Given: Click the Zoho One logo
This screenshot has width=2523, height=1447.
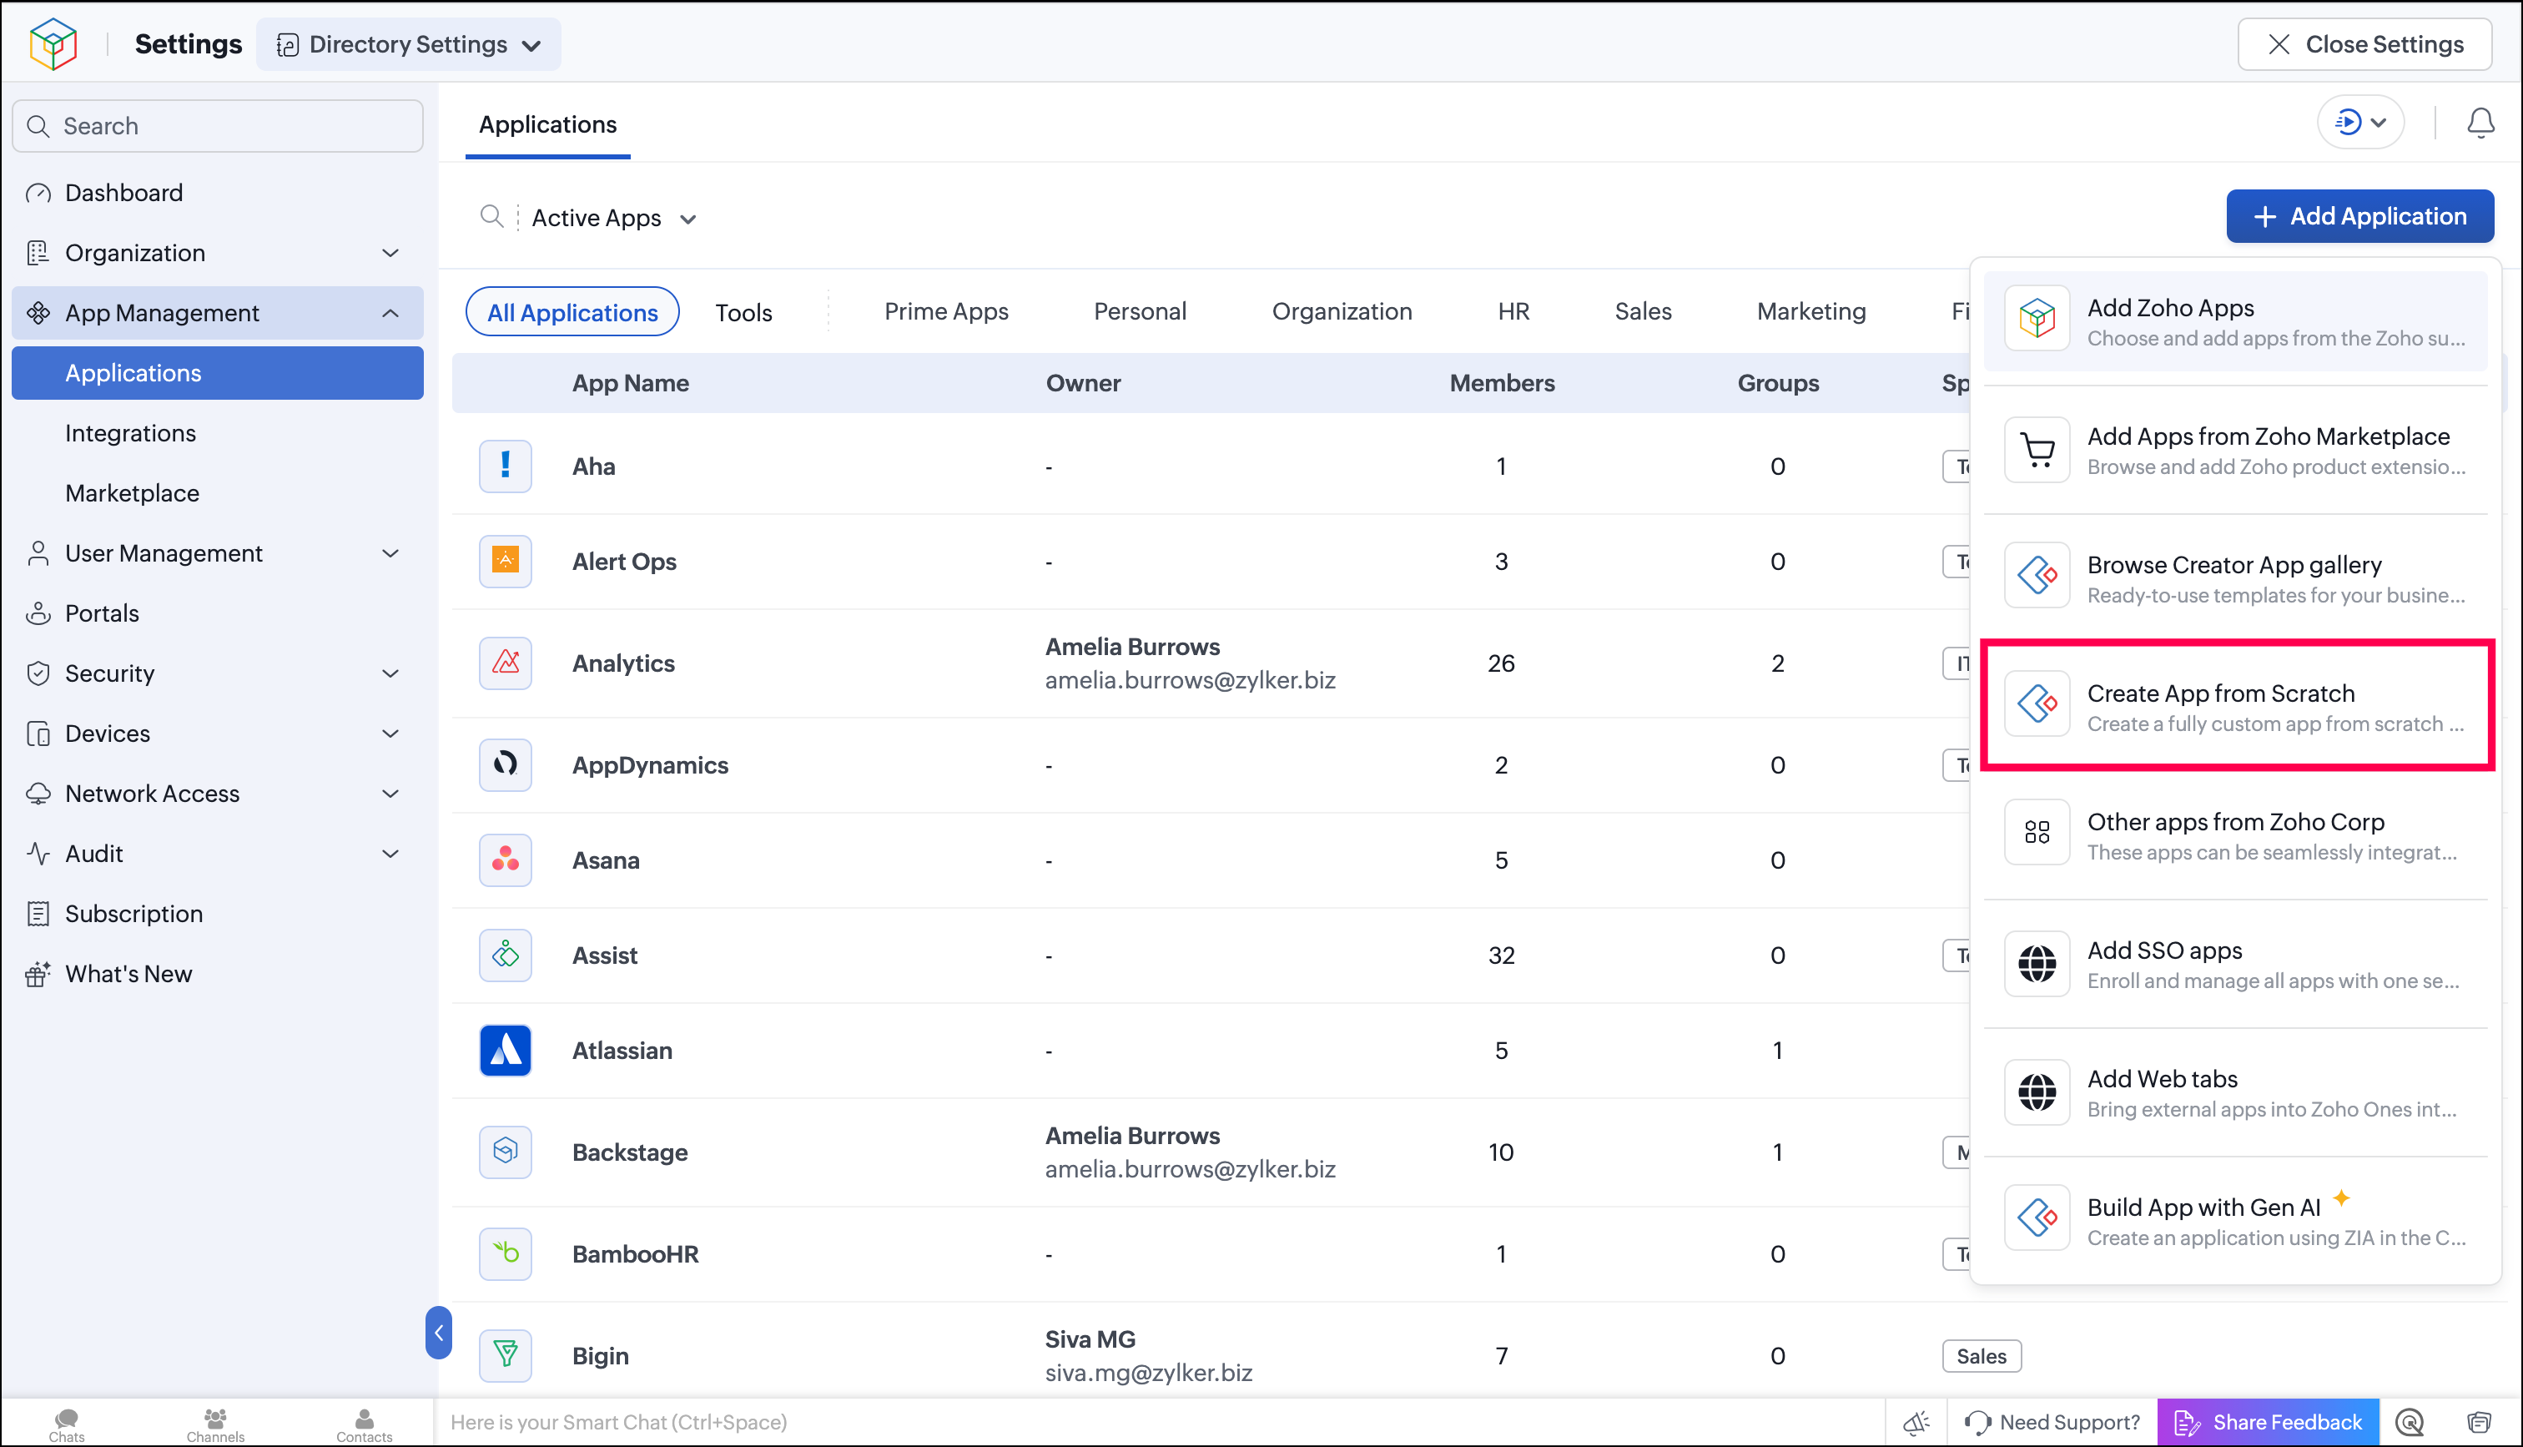Looking at the screenshot, I should coord(53,43).
